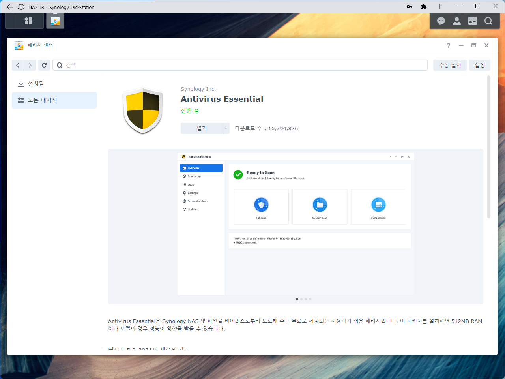Go back in the browser window
The height and width of the screenshot is (379, 505).
9,7
